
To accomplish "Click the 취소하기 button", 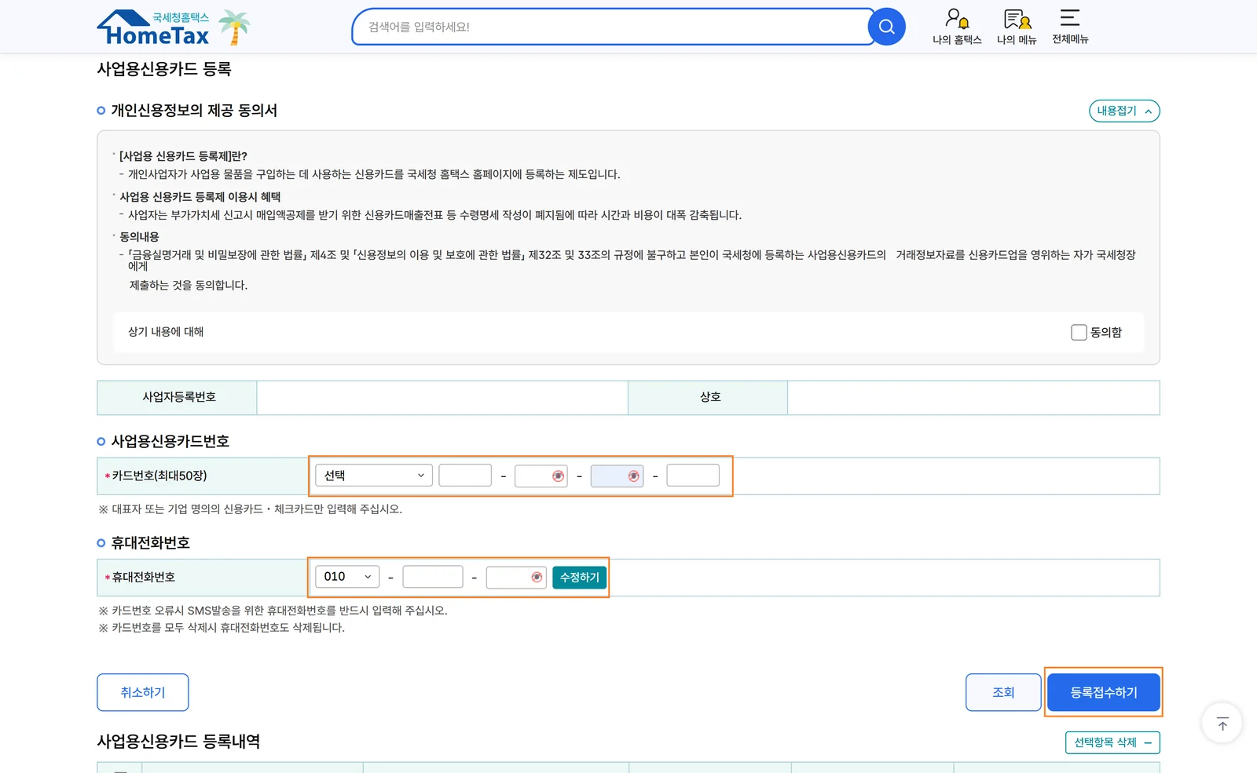I will click(x=143, y=692).
